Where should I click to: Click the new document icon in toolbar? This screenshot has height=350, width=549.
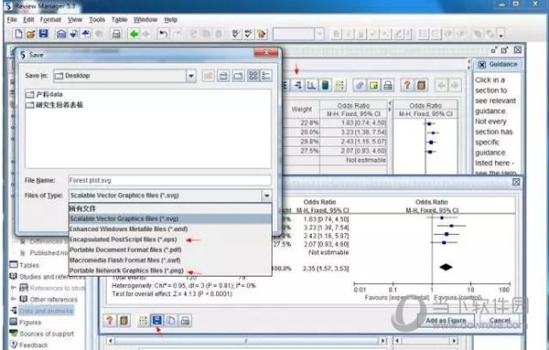point(18,34)
